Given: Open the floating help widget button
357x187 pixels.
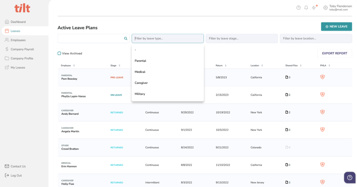Looking at the screenshot, I should (350, 177).
